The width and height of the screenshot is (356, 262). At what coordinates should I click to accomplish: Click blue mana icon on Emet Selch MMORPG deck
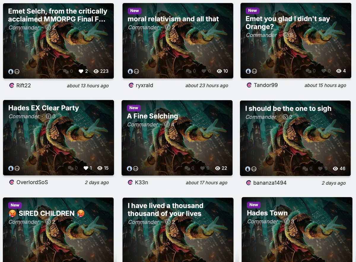pyautogui.click(x=11, y=71)
